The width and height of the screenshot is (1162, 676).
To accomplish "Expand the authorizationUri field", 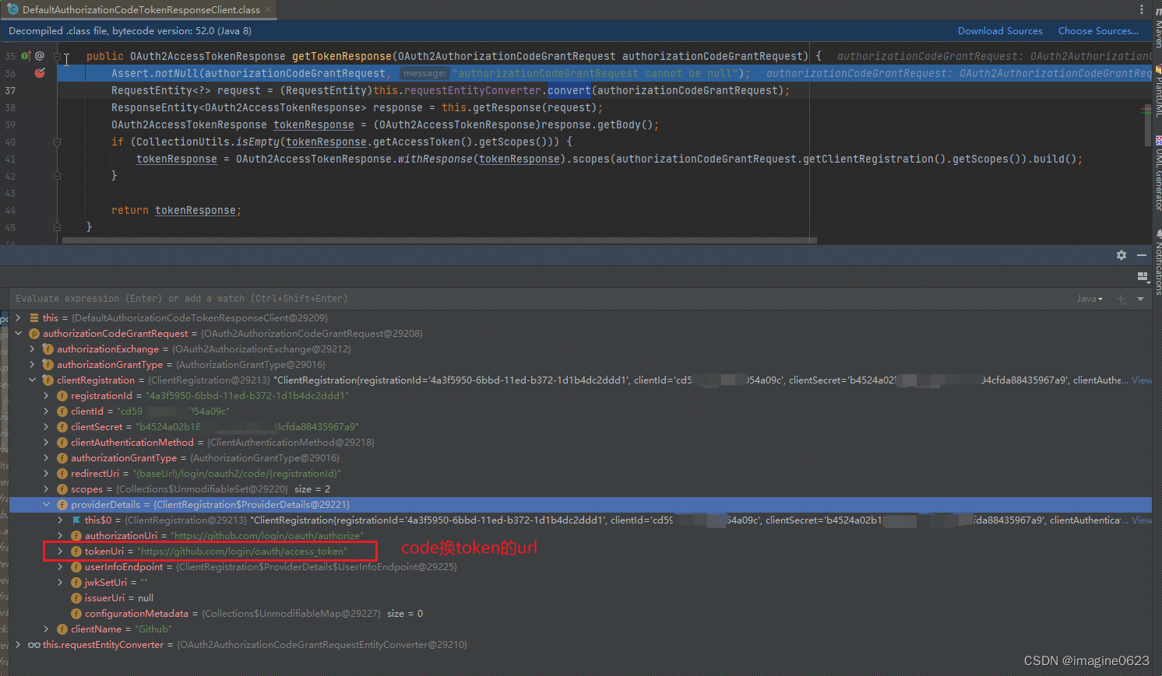I will pyautogui.click(x=60, y=536).
